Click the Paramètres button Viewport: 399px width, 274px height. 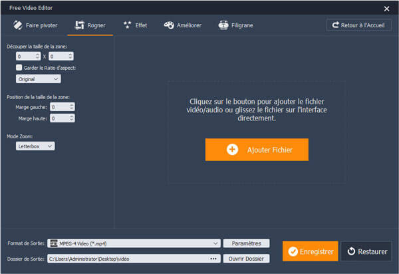tap(246, 243)
